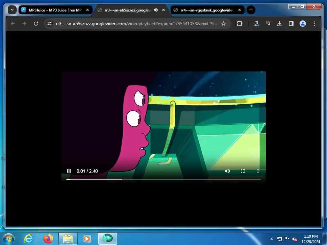The image size is (327, 245).
Task: Open the Extensions puzzle icon
Action: click(240, 24)
